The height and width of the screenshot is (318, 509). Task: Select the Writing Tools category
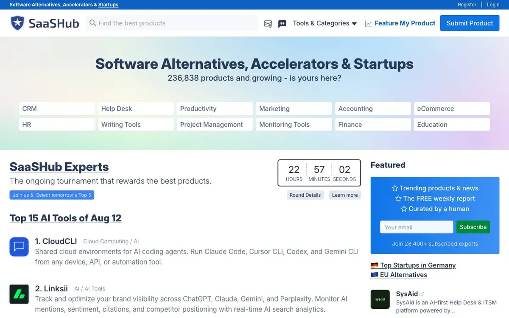click(x=136, y=125)
